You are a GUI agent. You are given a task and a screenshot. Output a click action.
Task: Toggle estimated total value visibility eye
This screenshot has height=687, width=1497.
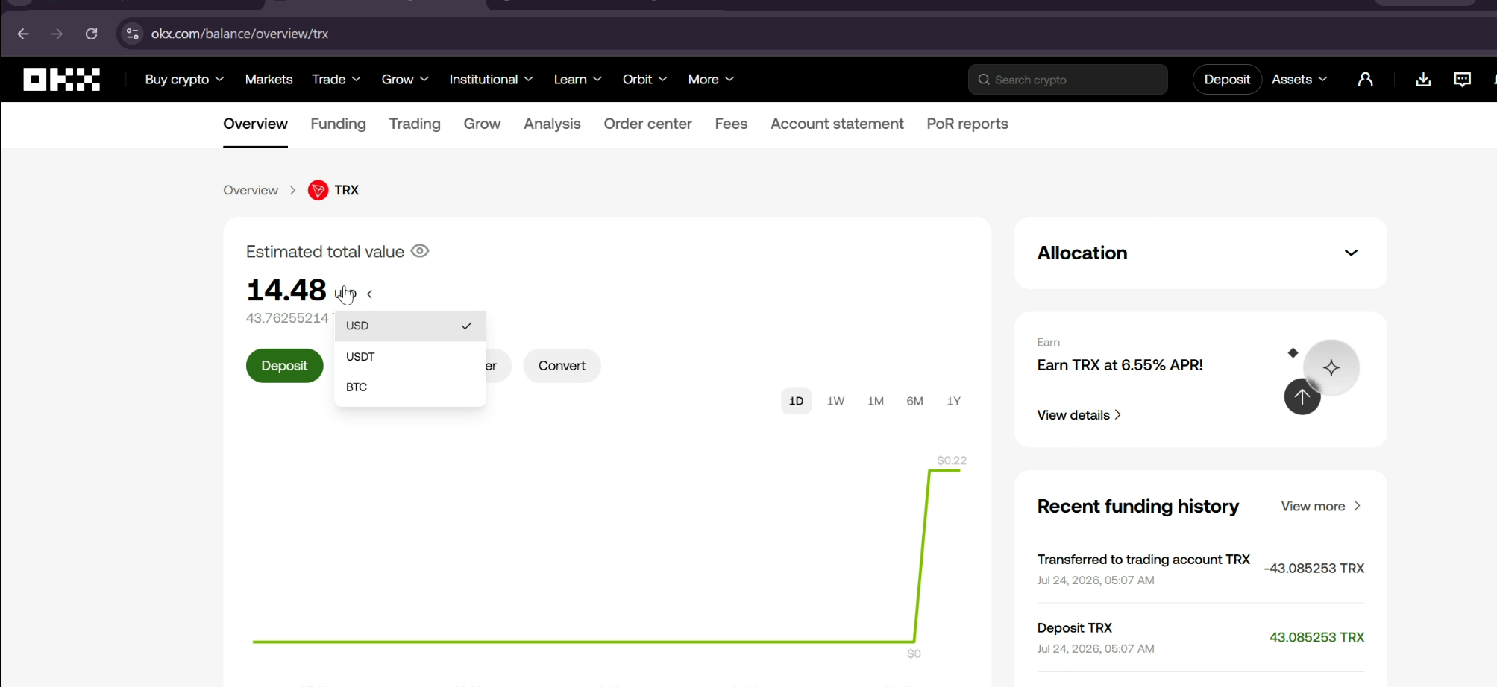(x=420, y=251)
